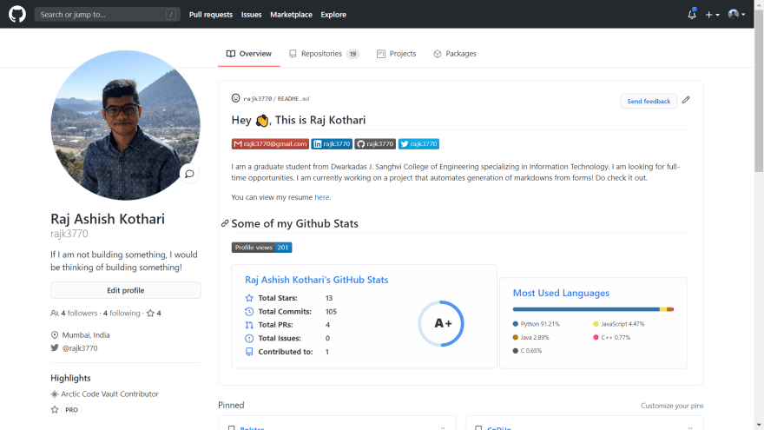Click the Most Used Languages color bar
Screen dimensions: 764x430
click(593, 309)
